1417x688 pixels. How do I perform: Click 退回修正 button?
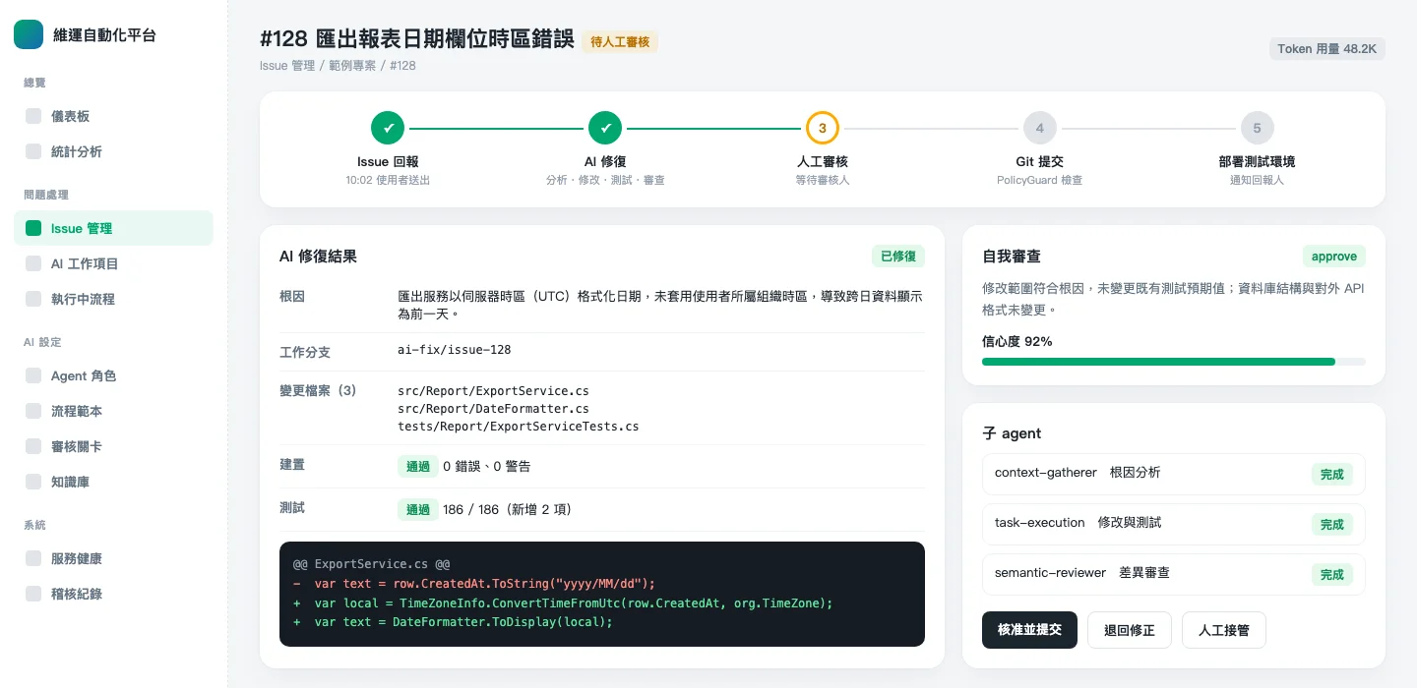pos(1130,630)
